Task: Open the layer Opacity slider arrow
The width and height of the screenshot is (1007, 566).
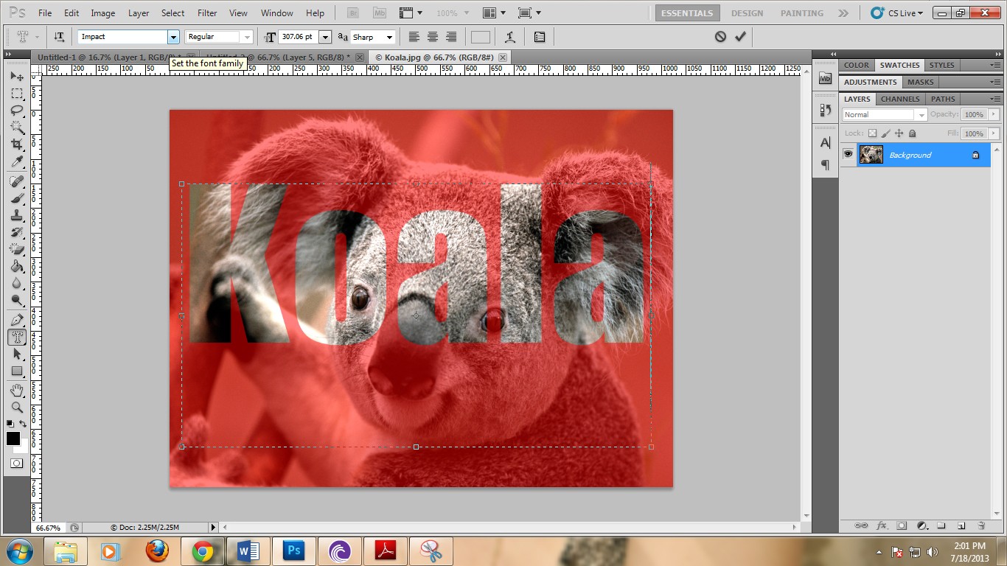Action: (994, 114)
